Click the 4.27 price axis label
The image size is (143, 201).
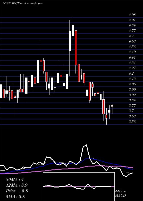[132, 68]
